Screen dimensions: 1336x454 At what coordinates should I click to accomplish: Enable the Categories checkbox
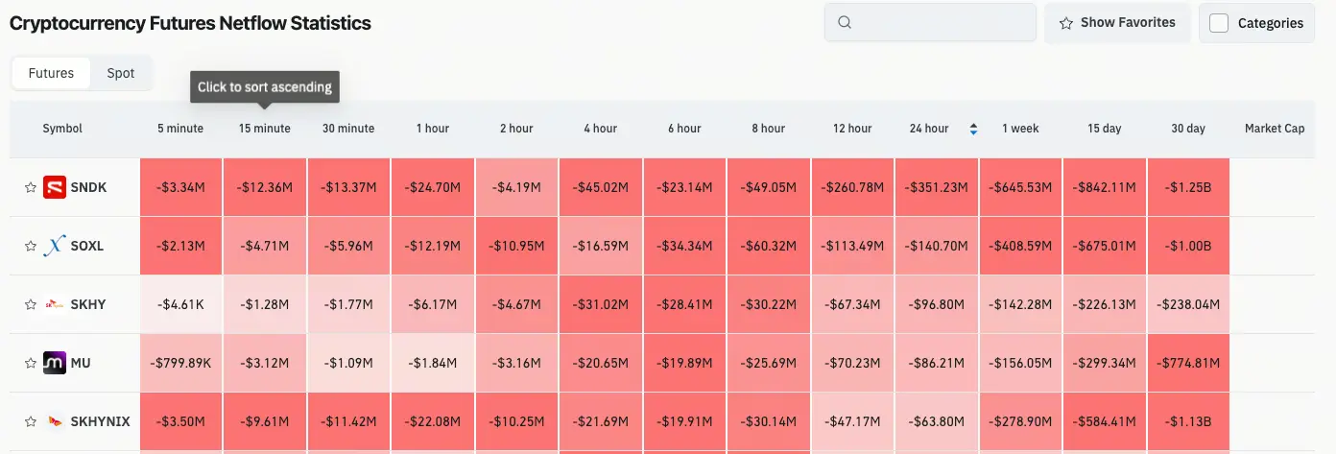(x=1219, y=23)
